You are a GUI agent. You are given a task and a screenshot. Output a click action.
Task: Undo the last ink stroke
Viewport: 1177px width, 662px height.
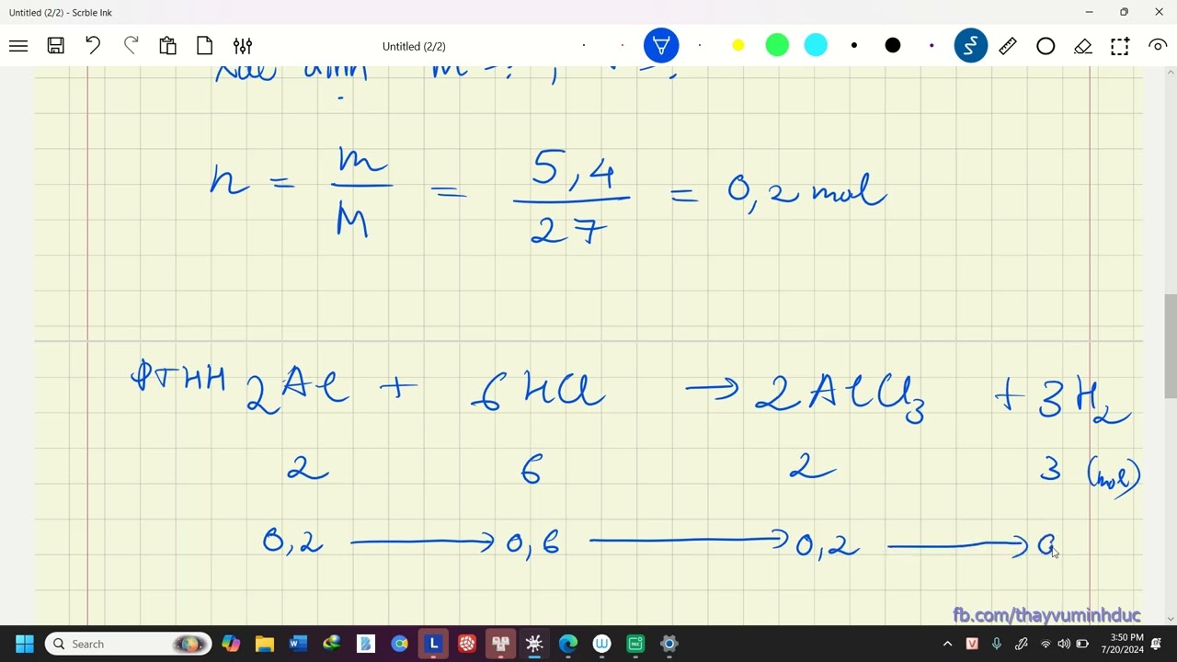(x=93, y=46)
